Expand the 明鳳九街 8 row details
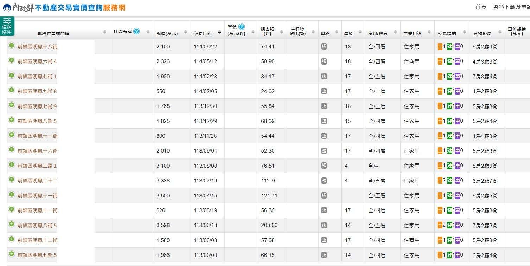 click(x=12, y=90)
